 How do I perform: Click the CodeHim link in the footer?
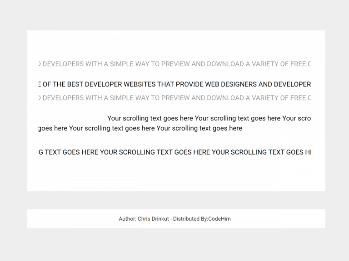point(219,219)
